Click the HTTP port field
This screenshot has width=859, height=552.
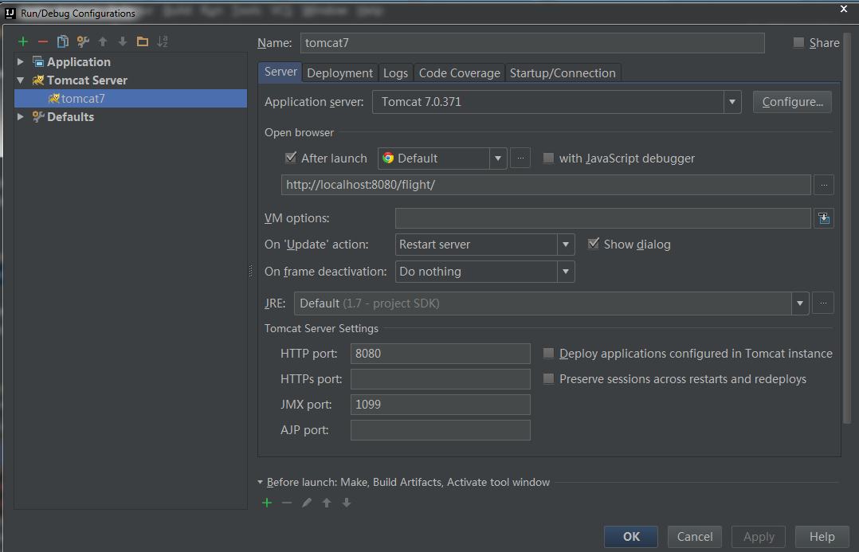tap(441, 353)
